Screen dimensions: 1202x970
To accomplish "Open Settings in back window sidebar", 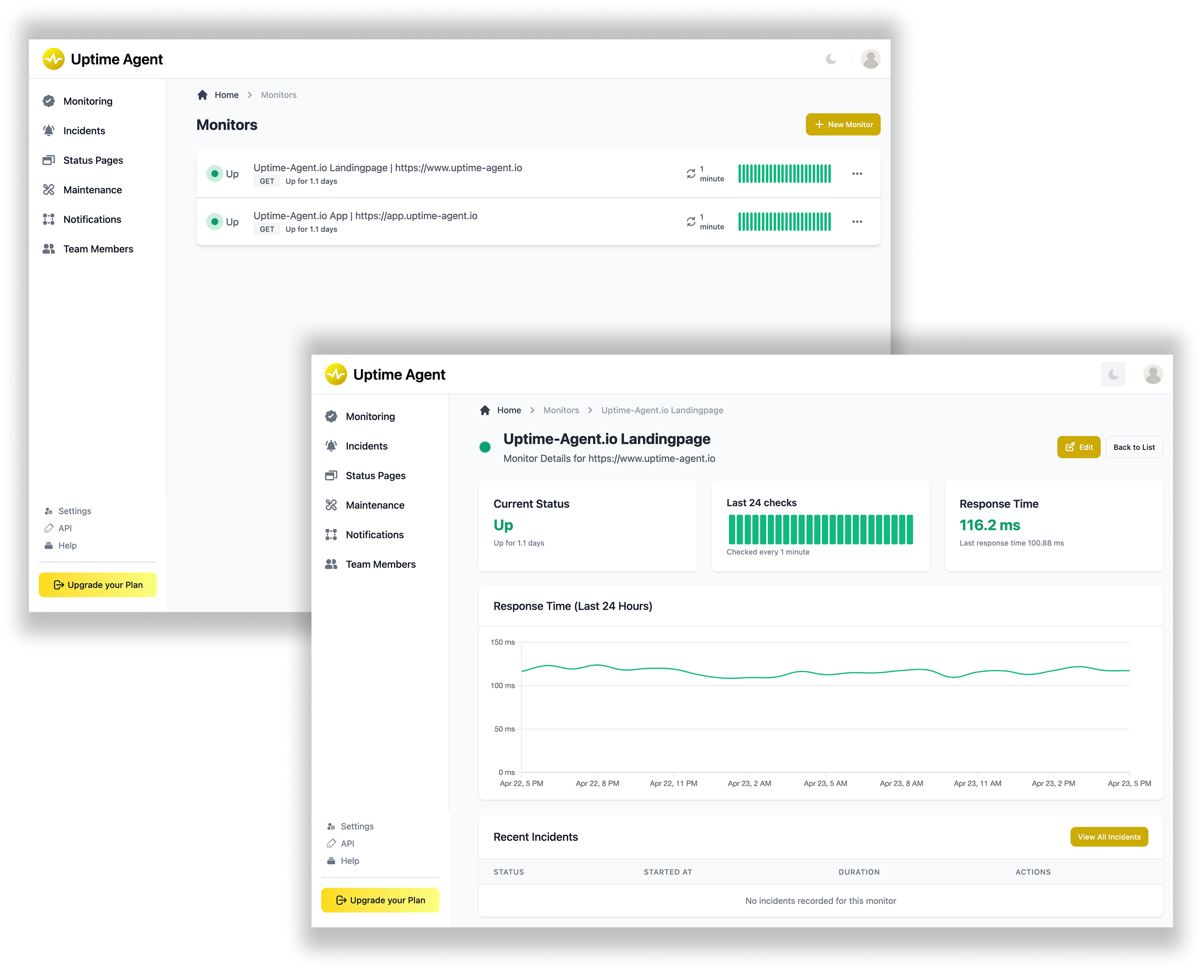I will coord(68,511).
